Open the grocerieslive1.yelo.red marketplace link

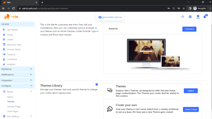pyautogui.click(x=110, y=17)
